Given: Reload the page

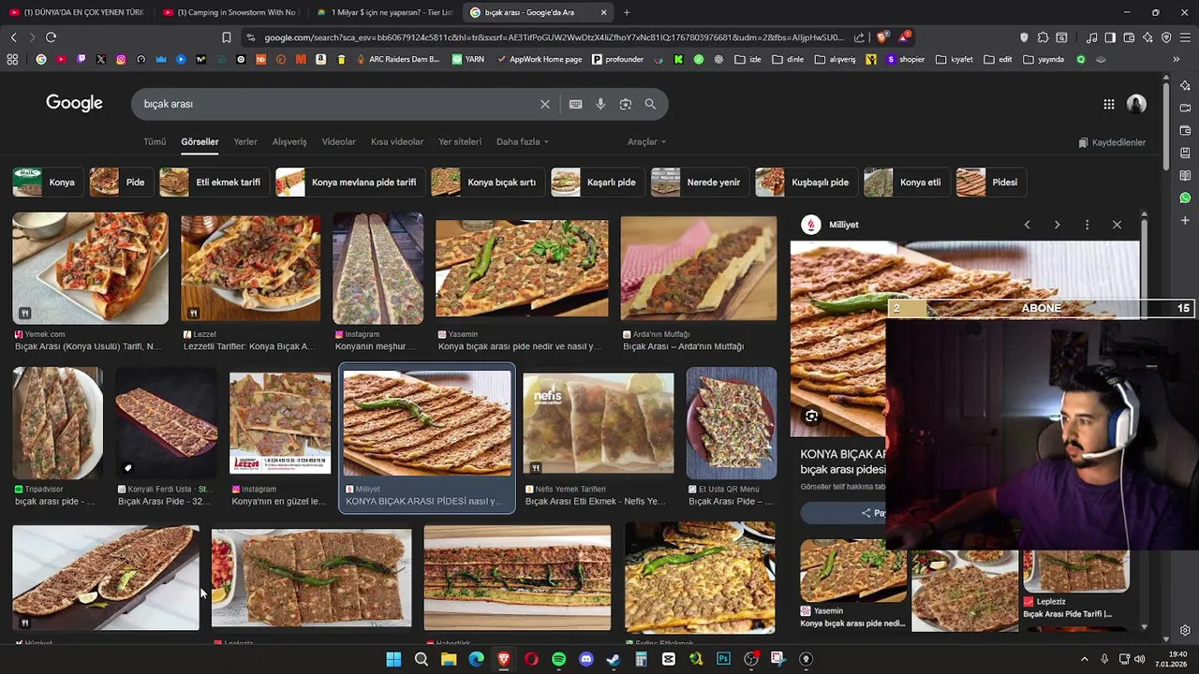Looking at the screenshot, I should [51, 37].
